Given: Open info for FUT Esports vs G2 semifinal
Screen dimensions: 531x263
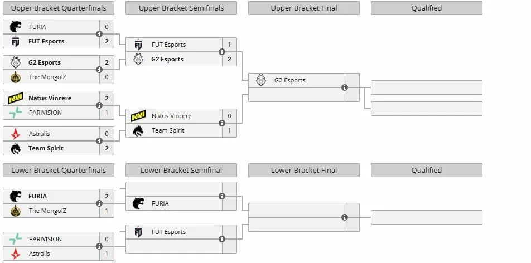Looking at the screenshot, I should tap(222, 52).
